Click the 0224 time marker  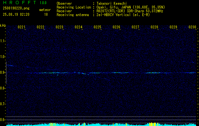pos(78,27)
